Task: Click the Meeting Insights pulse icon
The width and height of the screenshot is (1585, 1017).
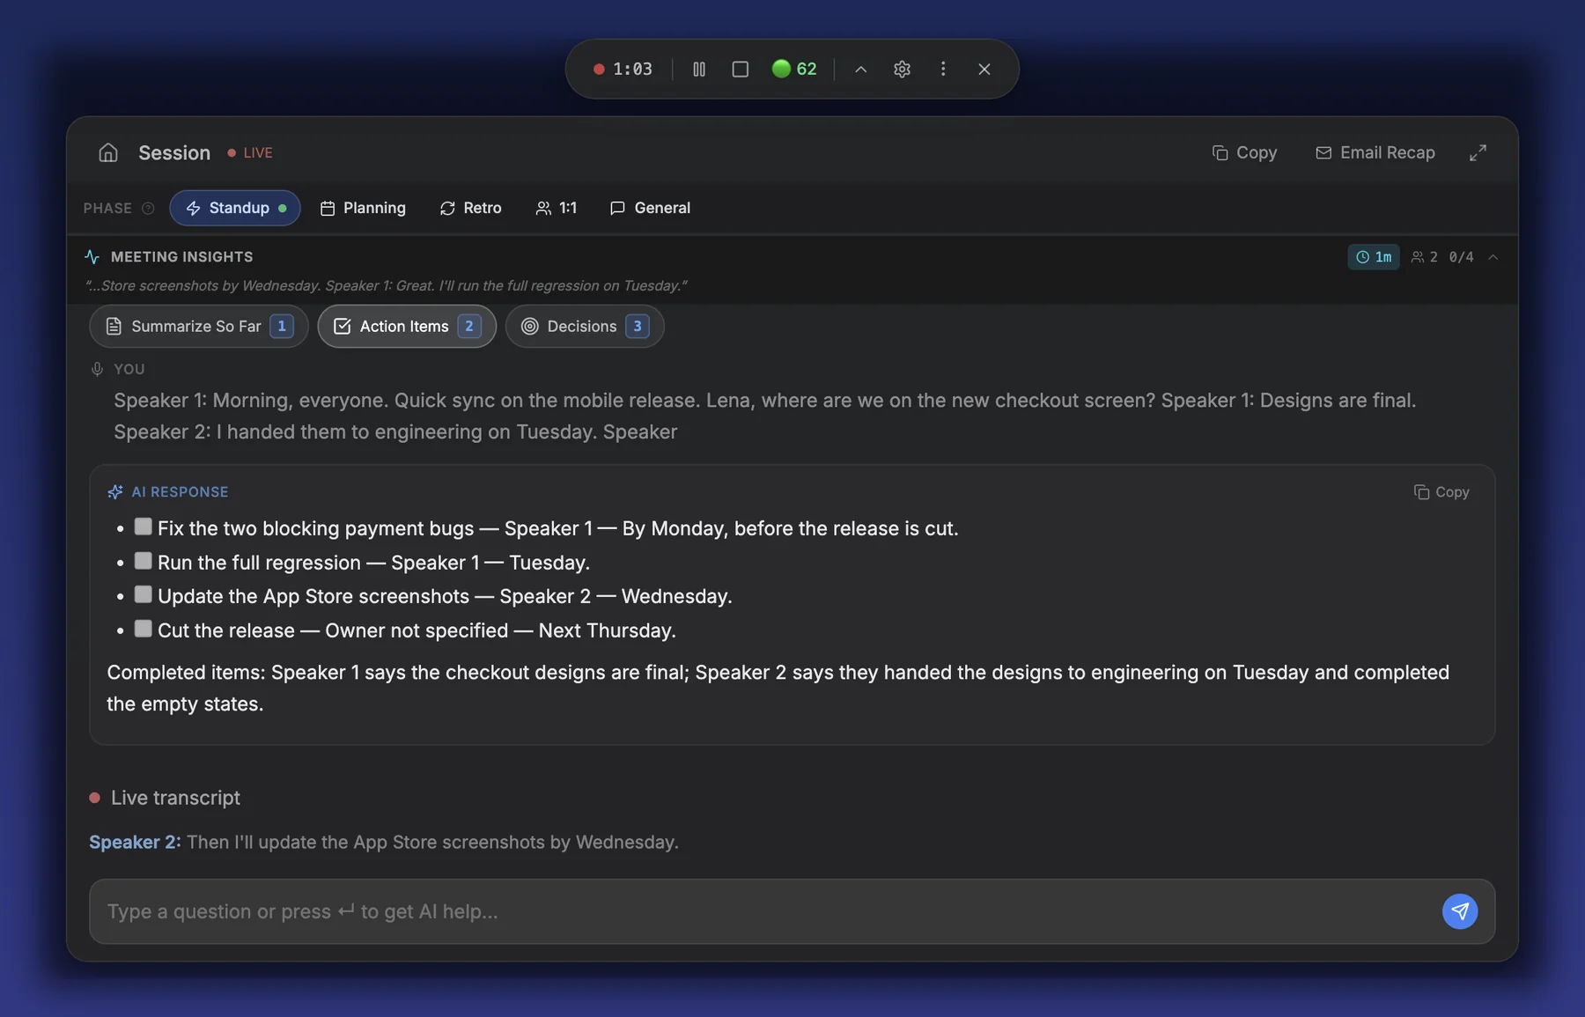Action: [92, 257]
